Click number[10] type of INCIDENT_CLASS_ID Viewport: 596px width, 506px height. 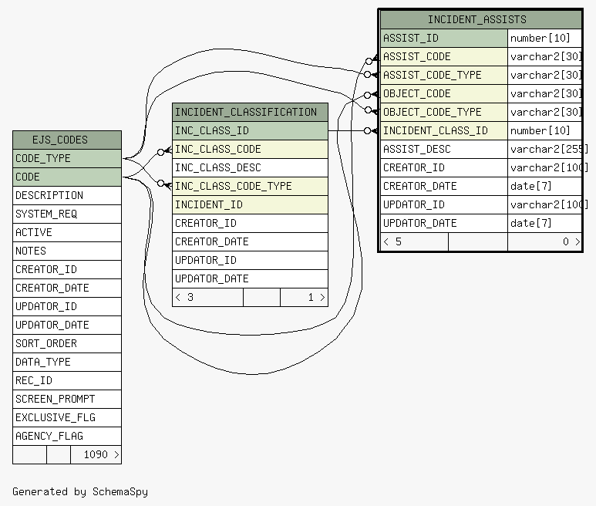click(x=544, y=131)
